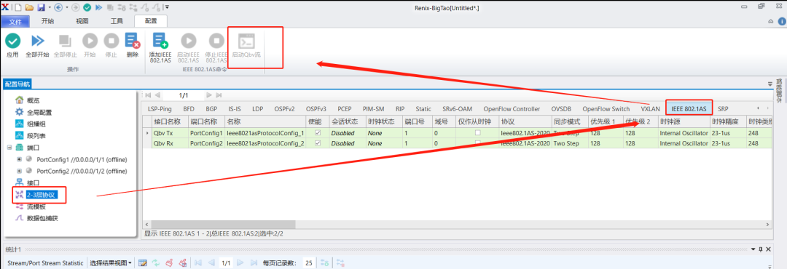
Task: Switch to the 视图 ribbon tab
Action: 82,21
